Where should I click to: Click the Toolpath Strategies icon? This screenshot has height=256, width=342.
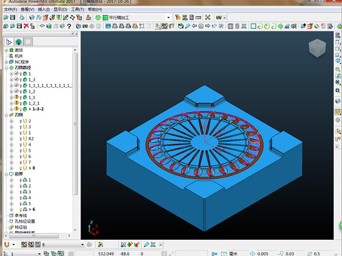(x=98, y=17)
